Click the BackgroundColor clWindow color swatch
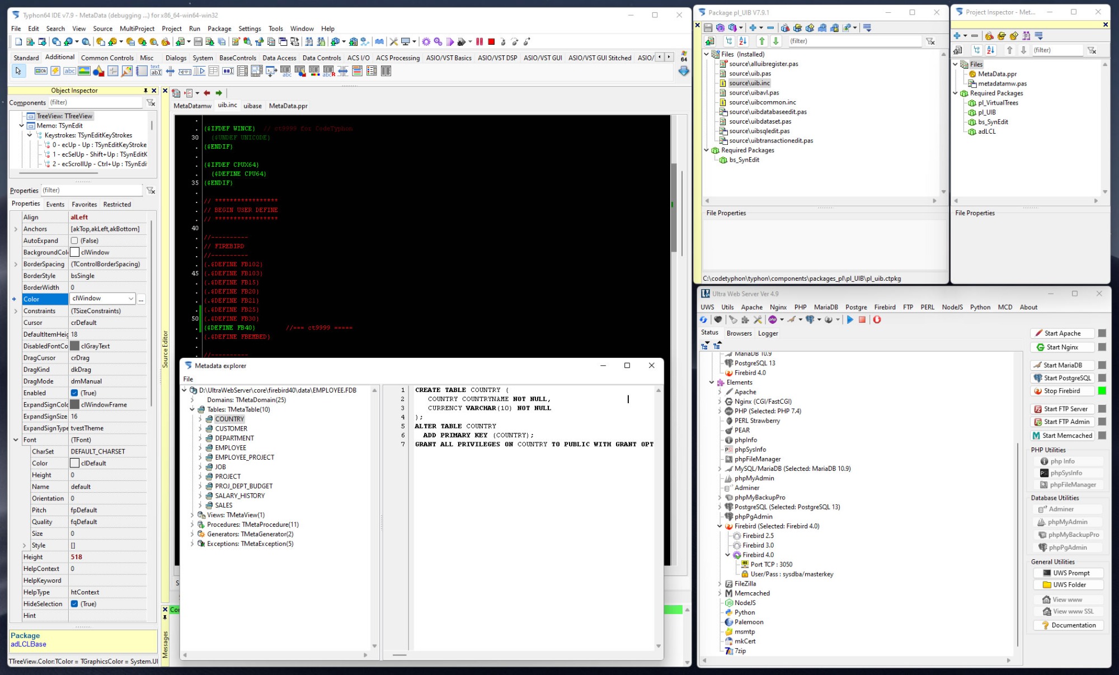 pyautogui.click(x=74, y=253)
